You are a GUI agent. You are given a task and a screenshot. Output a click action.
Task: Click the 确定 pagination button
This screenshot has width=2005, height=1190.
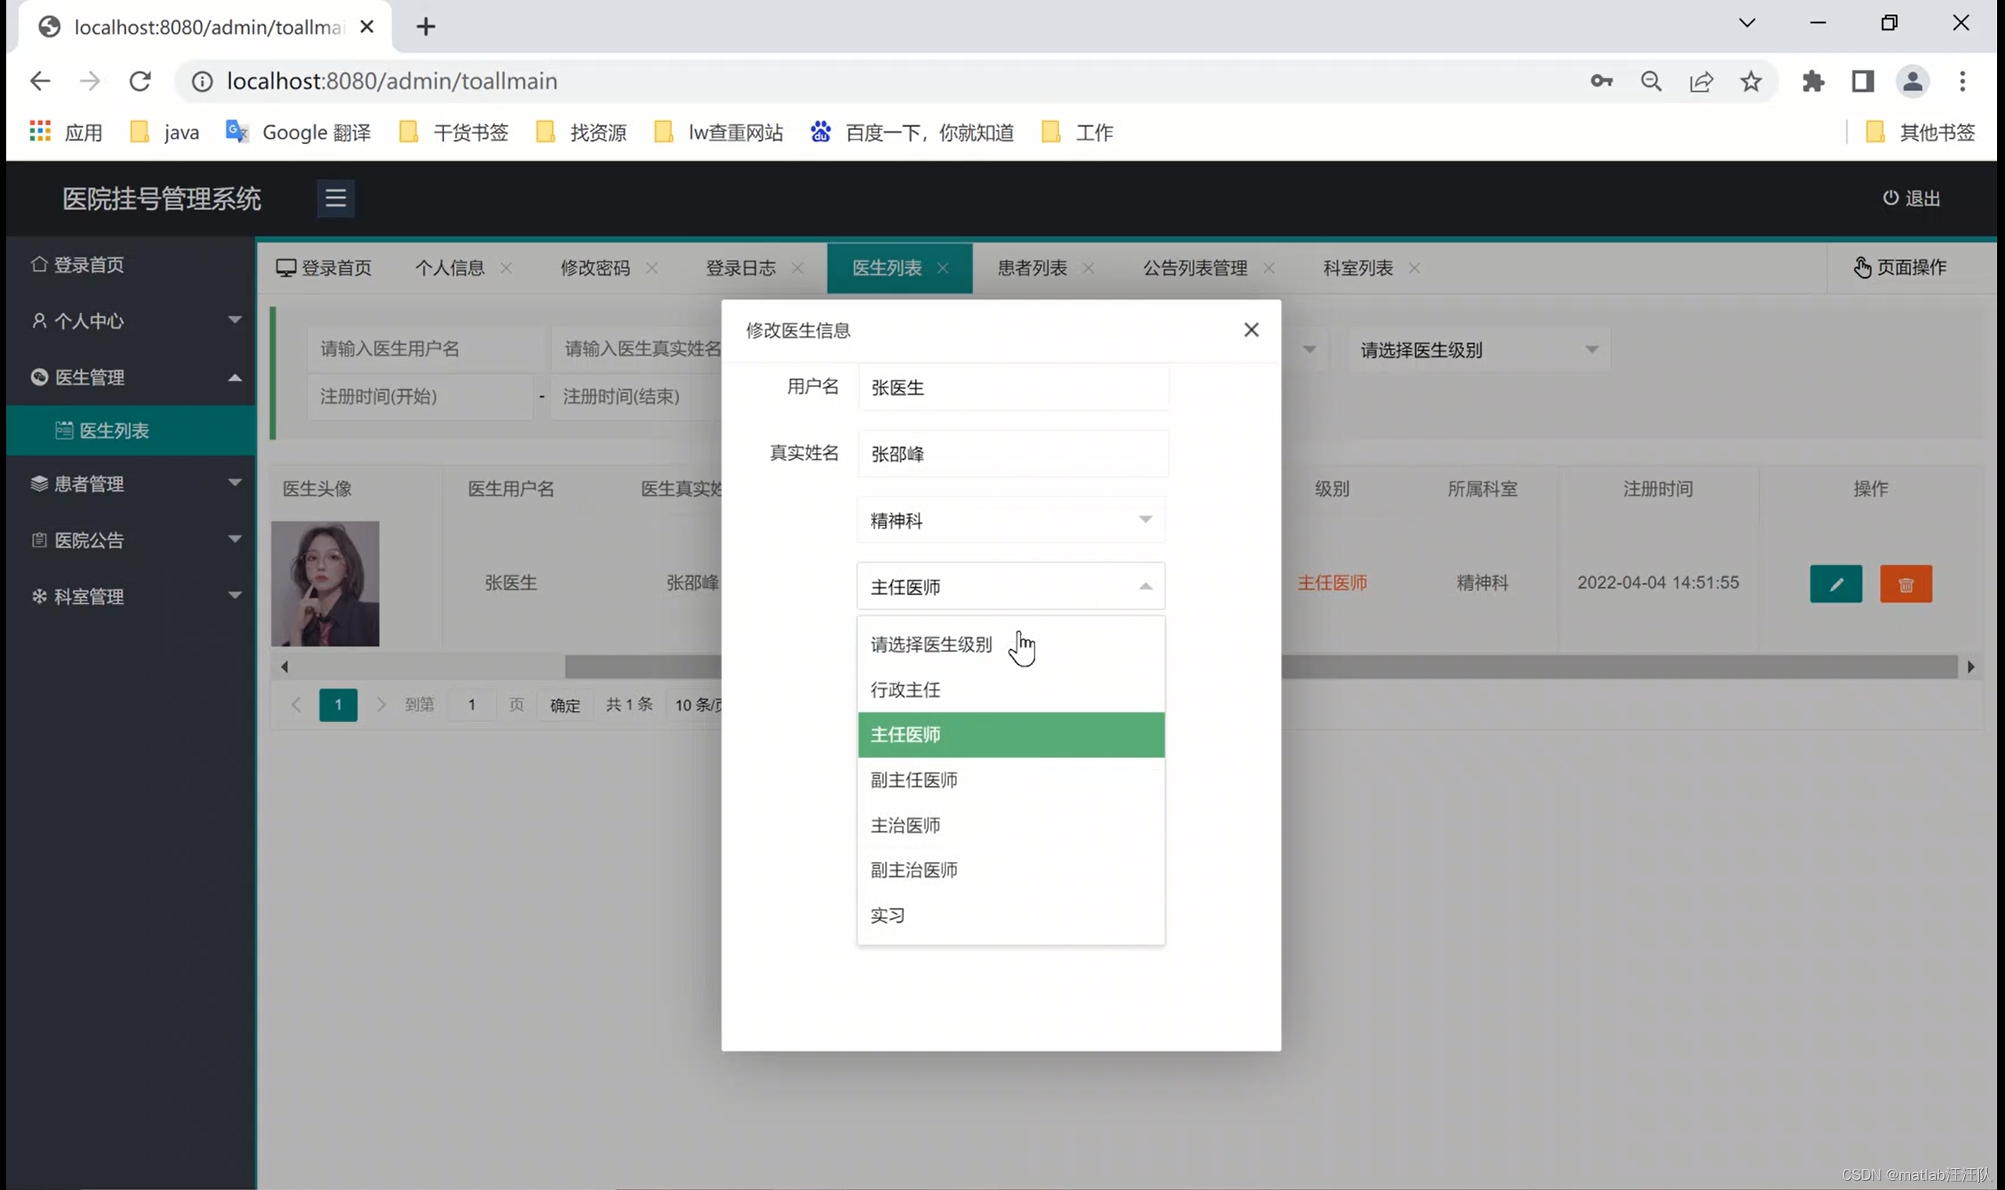click(x=565, y=705)
